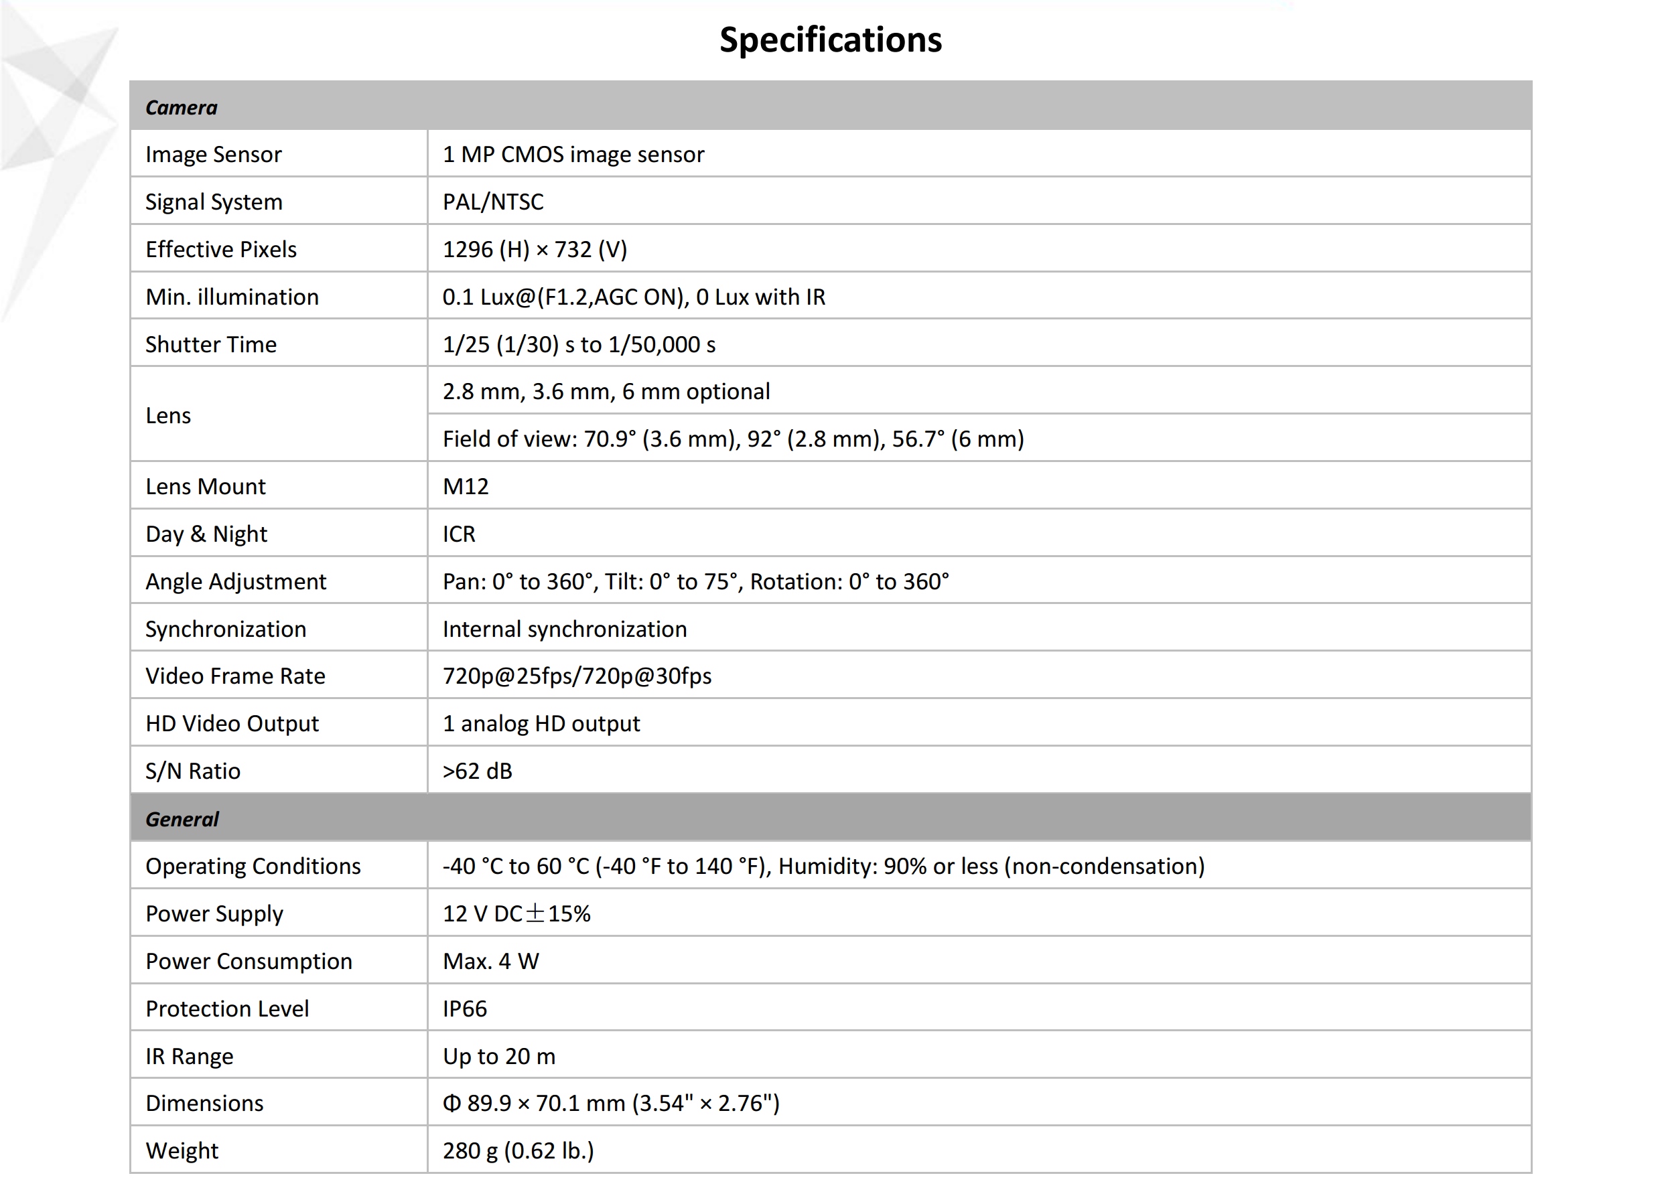Select the M12 lens mount value
Image resolution: width=1662 pixels, height=1200 pixels.
tap(466, 486)
